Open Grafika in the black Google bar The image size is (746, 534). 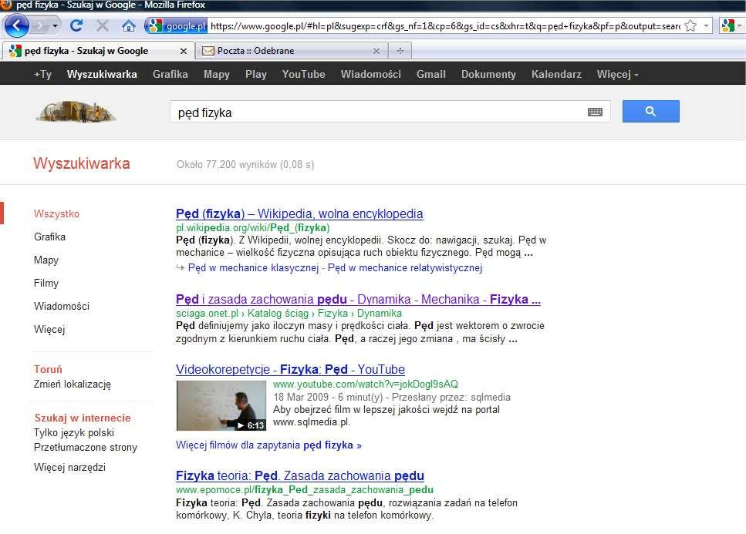[170, 74]
